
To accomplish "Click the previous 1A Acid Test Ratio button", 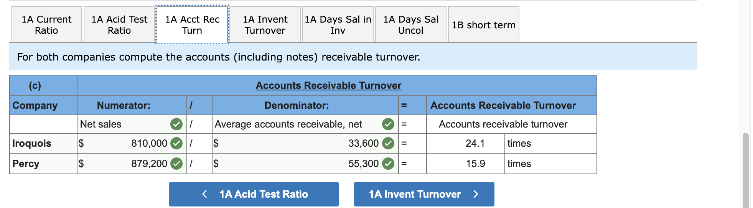I will (x=254, y=194).
